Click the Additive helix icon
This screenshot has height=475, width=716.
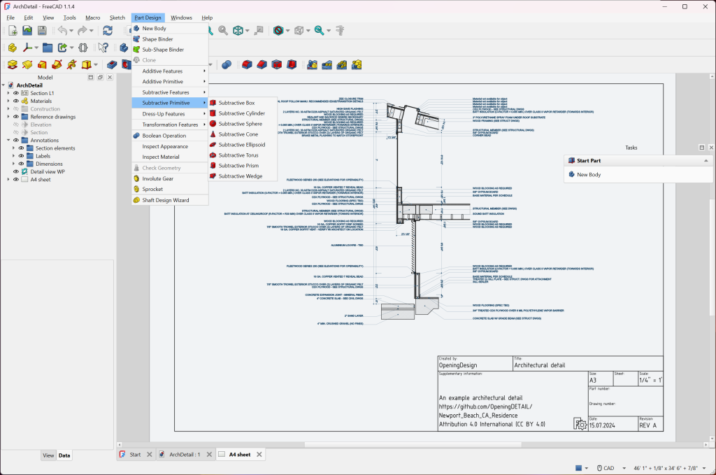pos(72,65)
